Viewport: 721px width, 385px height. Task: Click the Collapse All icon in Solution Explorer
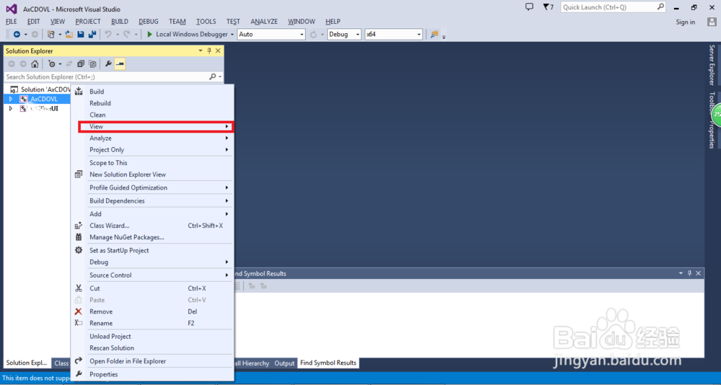81,64
